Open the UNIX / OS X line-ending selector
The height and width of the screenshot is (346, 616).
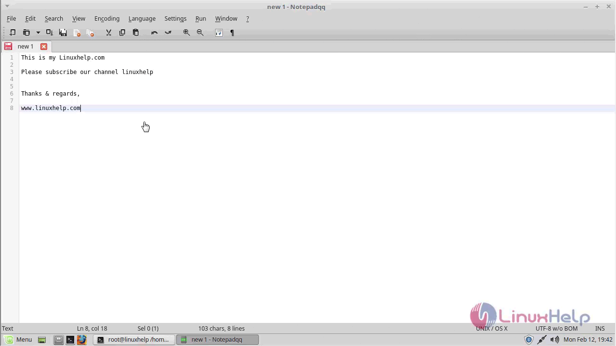point(491,329)
